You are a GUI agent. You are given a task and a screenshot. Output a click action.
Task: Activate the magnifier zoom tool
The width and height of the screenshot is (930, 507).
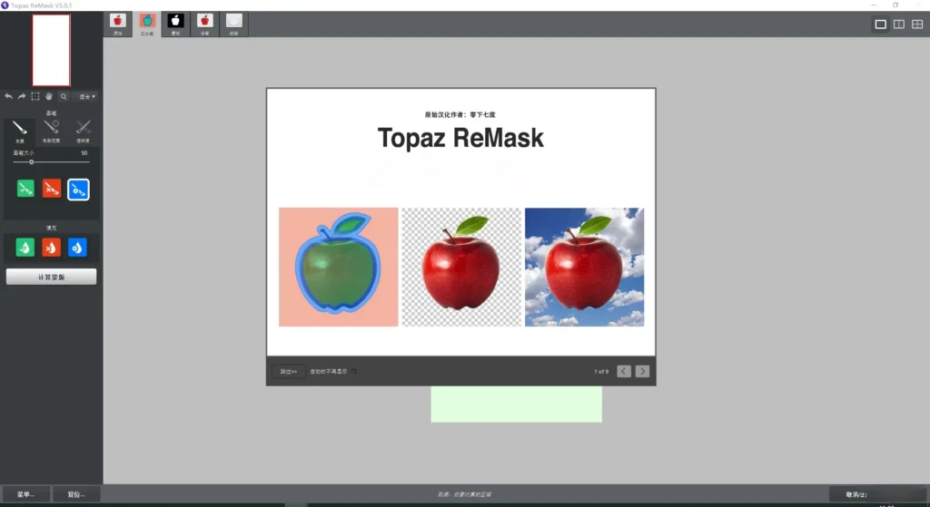tap(64, 96)
